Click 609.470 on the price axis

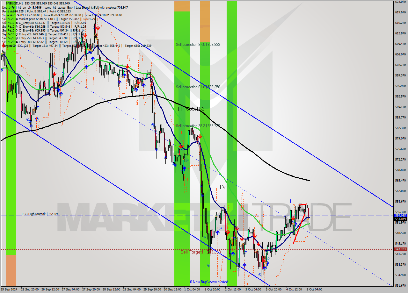click(x=400, y=44)
